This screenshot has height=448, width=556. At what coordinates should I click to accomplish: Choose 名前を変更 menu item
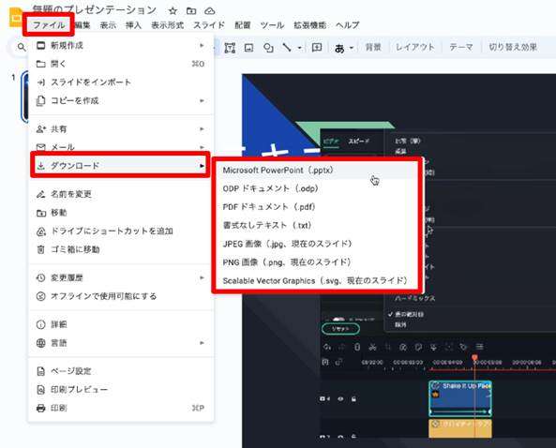(121, 194)
